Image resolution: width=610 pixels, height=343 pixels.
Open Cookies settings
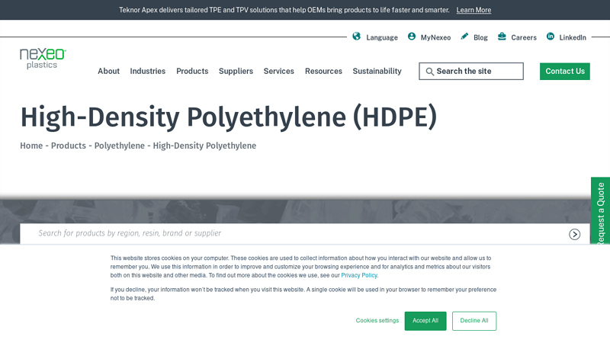tap(377, 321)
